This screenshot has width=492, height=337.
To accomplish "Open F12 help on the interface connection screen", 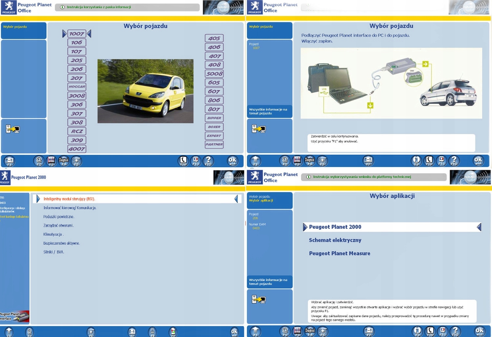I will tap(454, 161).
